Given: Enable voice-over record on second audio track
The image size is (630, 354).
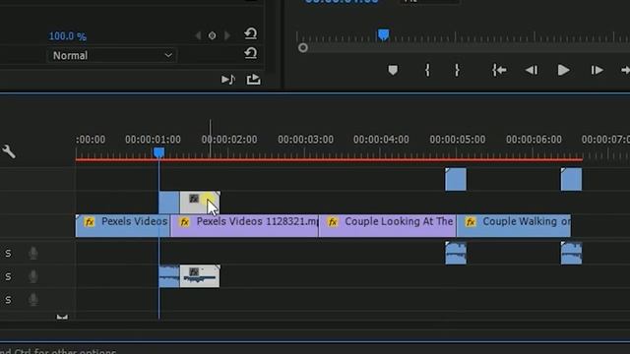Looking at the screenshot, I should [33, 276].
